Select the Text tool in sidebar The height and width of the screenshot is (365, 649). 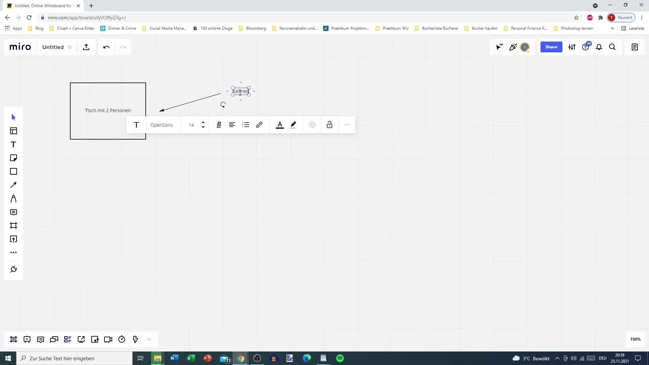tap(14, 144)
